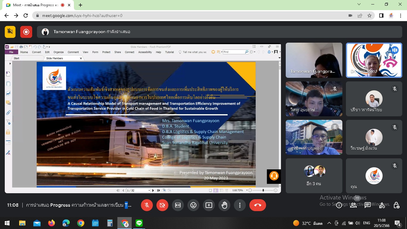
Task: Open Chrome new tab plus button
Action: pyautogui.click(x=80, y=5)
